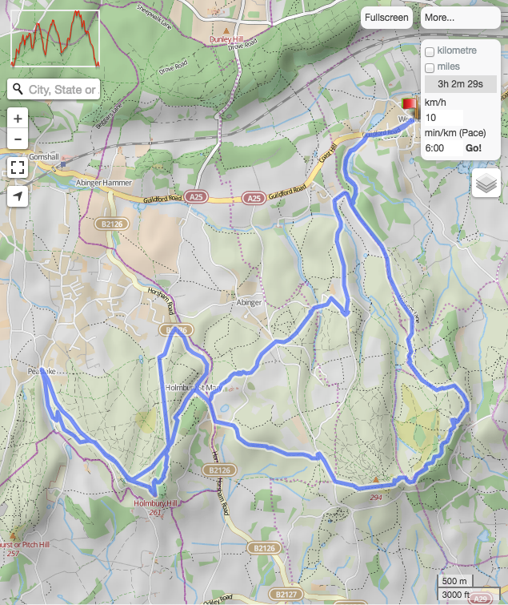This screenshot has width=508, height=605.
Task: Click the red finish flag marker
Action: click(410, 104)
